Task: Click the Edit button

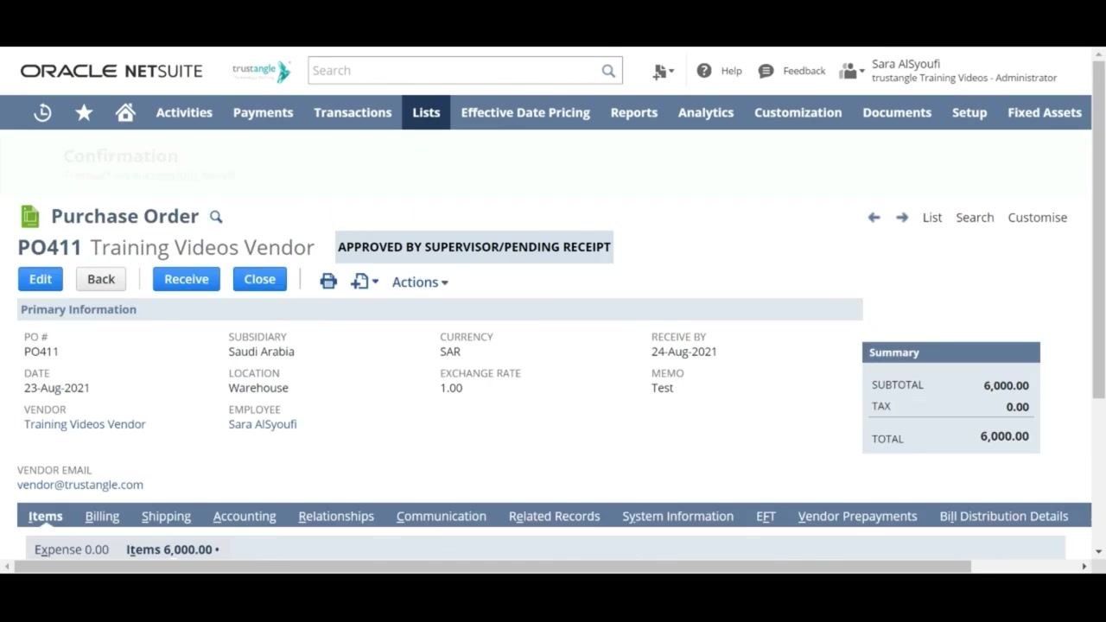Action: [x=41, y=279]
